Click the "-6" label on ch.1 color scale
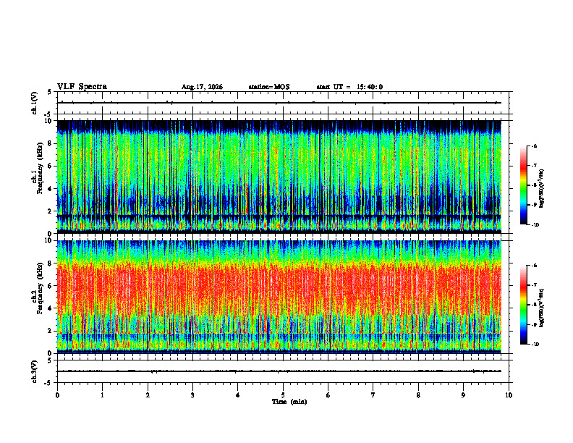The height and width of the screenshot is (443, 573). (x=534, y=145)
